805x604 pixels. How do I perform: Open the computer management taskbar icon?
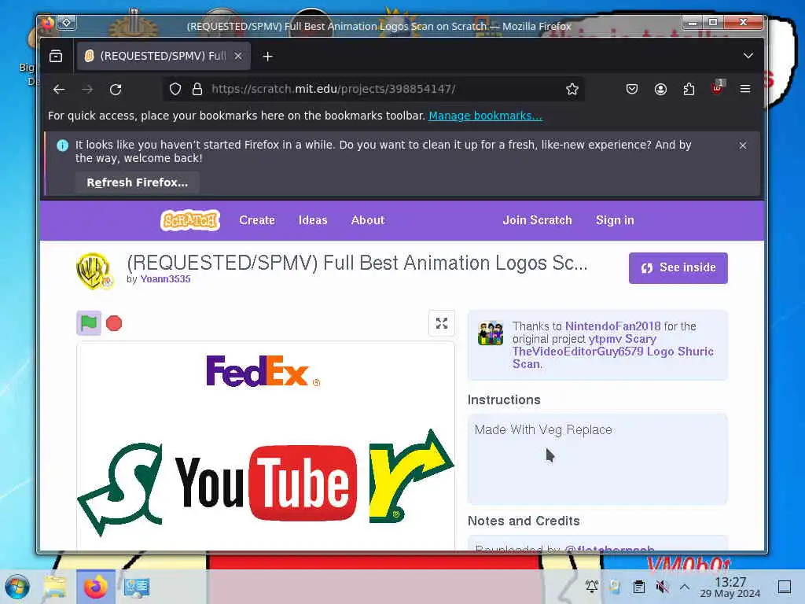[x=137, y=587]
